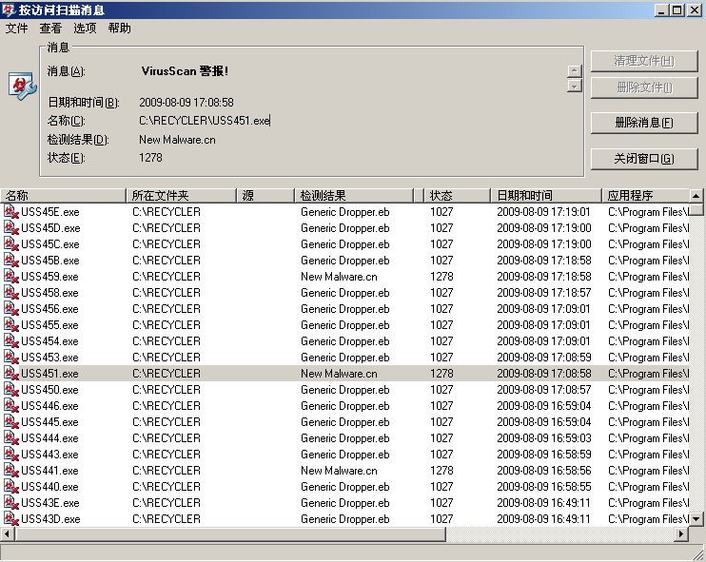Click the name field C:\RECYCLER\USS451.exe

click(x=205, y=121)
